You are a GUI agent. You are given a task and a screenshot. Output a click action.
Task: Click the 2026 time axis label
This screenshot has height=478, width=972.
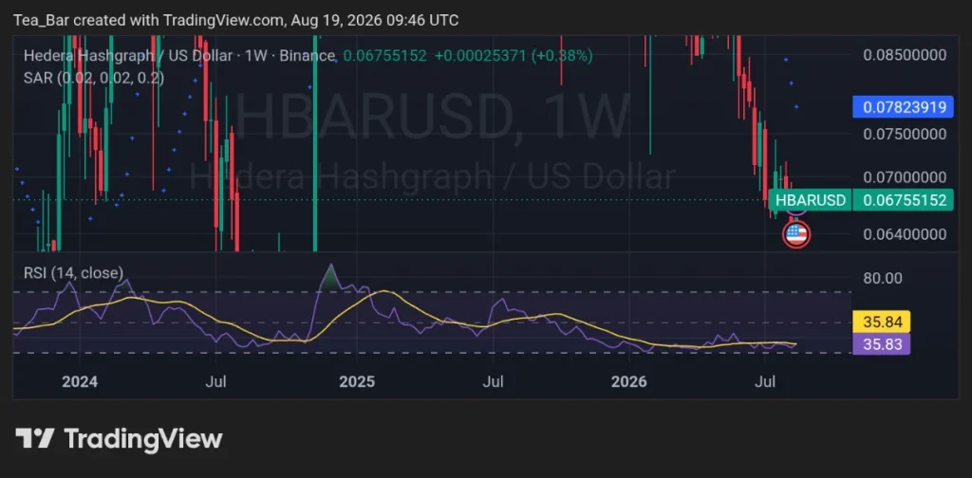629,382
